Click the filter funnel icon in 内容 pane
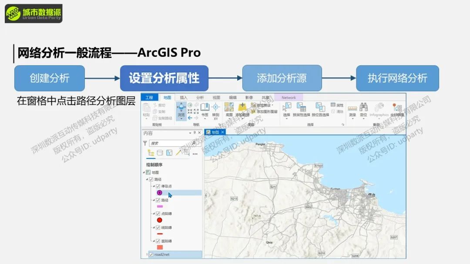The image size is (470, 264). pyautogui.click(x=145, y=143)
